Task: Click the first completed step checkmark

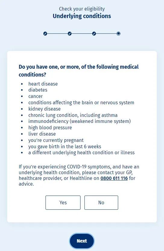Action: pos(45,34)
